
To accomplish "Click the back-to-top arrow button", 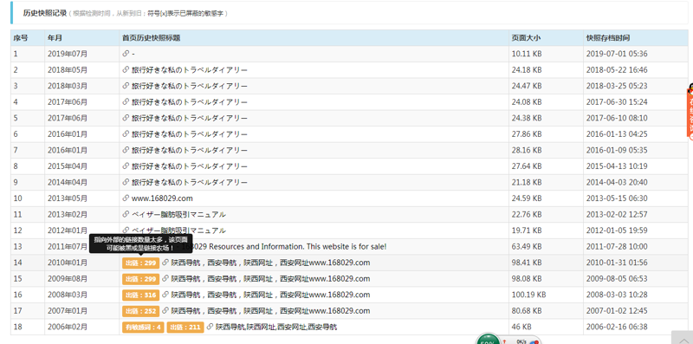I will [x=682, y=338].
